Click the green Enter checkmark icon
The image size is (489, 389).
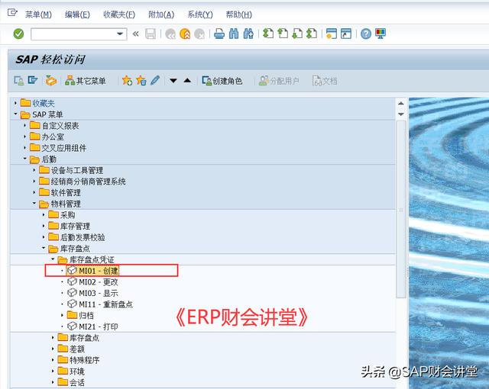pyautogui.click(x=18, y=34)
